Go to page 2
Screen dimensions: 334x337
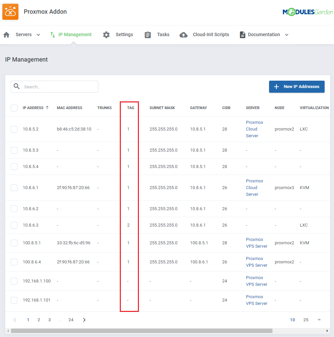coord(39,320)
